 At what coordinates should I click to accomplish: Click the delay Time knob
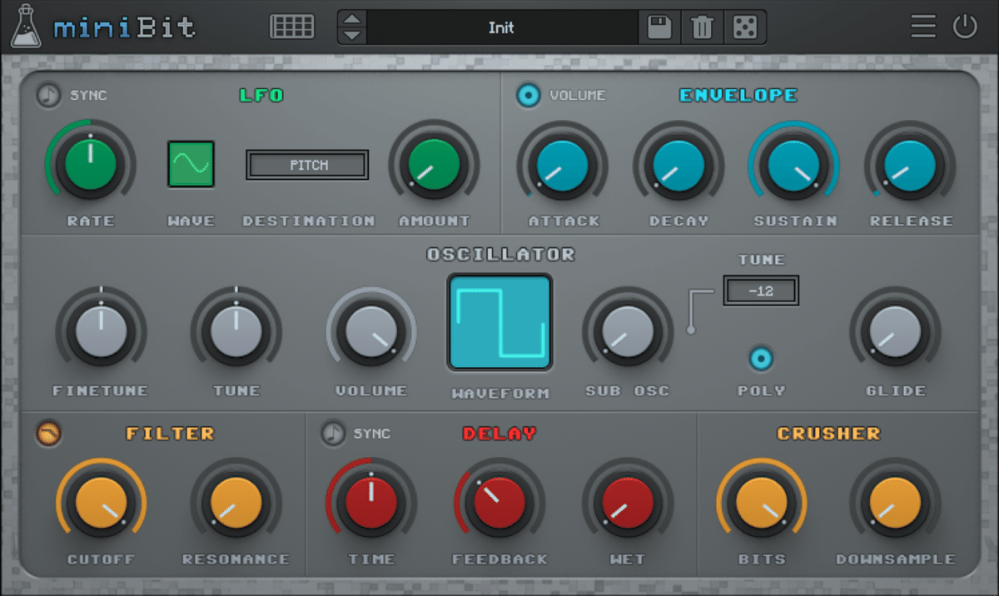pos(371,502)
